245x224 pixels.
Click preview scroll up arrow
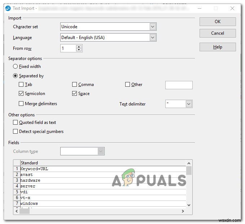(189, 163)
